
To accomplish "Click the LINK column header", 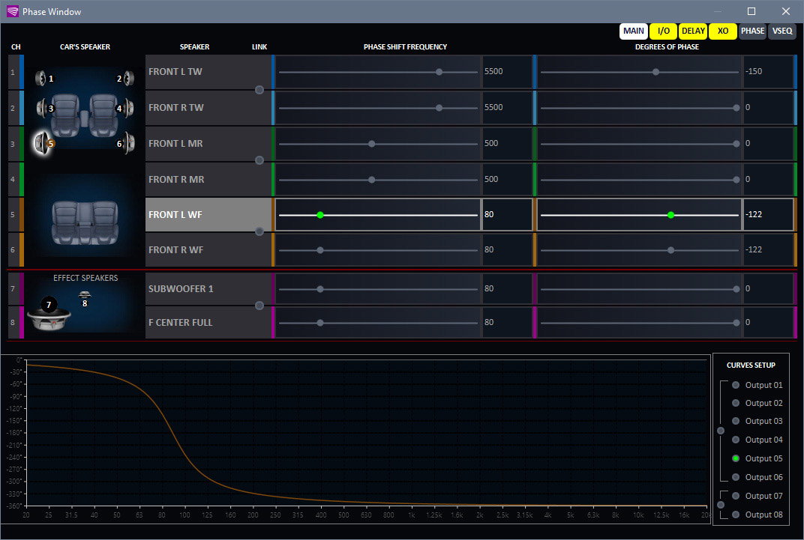I will 259,47.
